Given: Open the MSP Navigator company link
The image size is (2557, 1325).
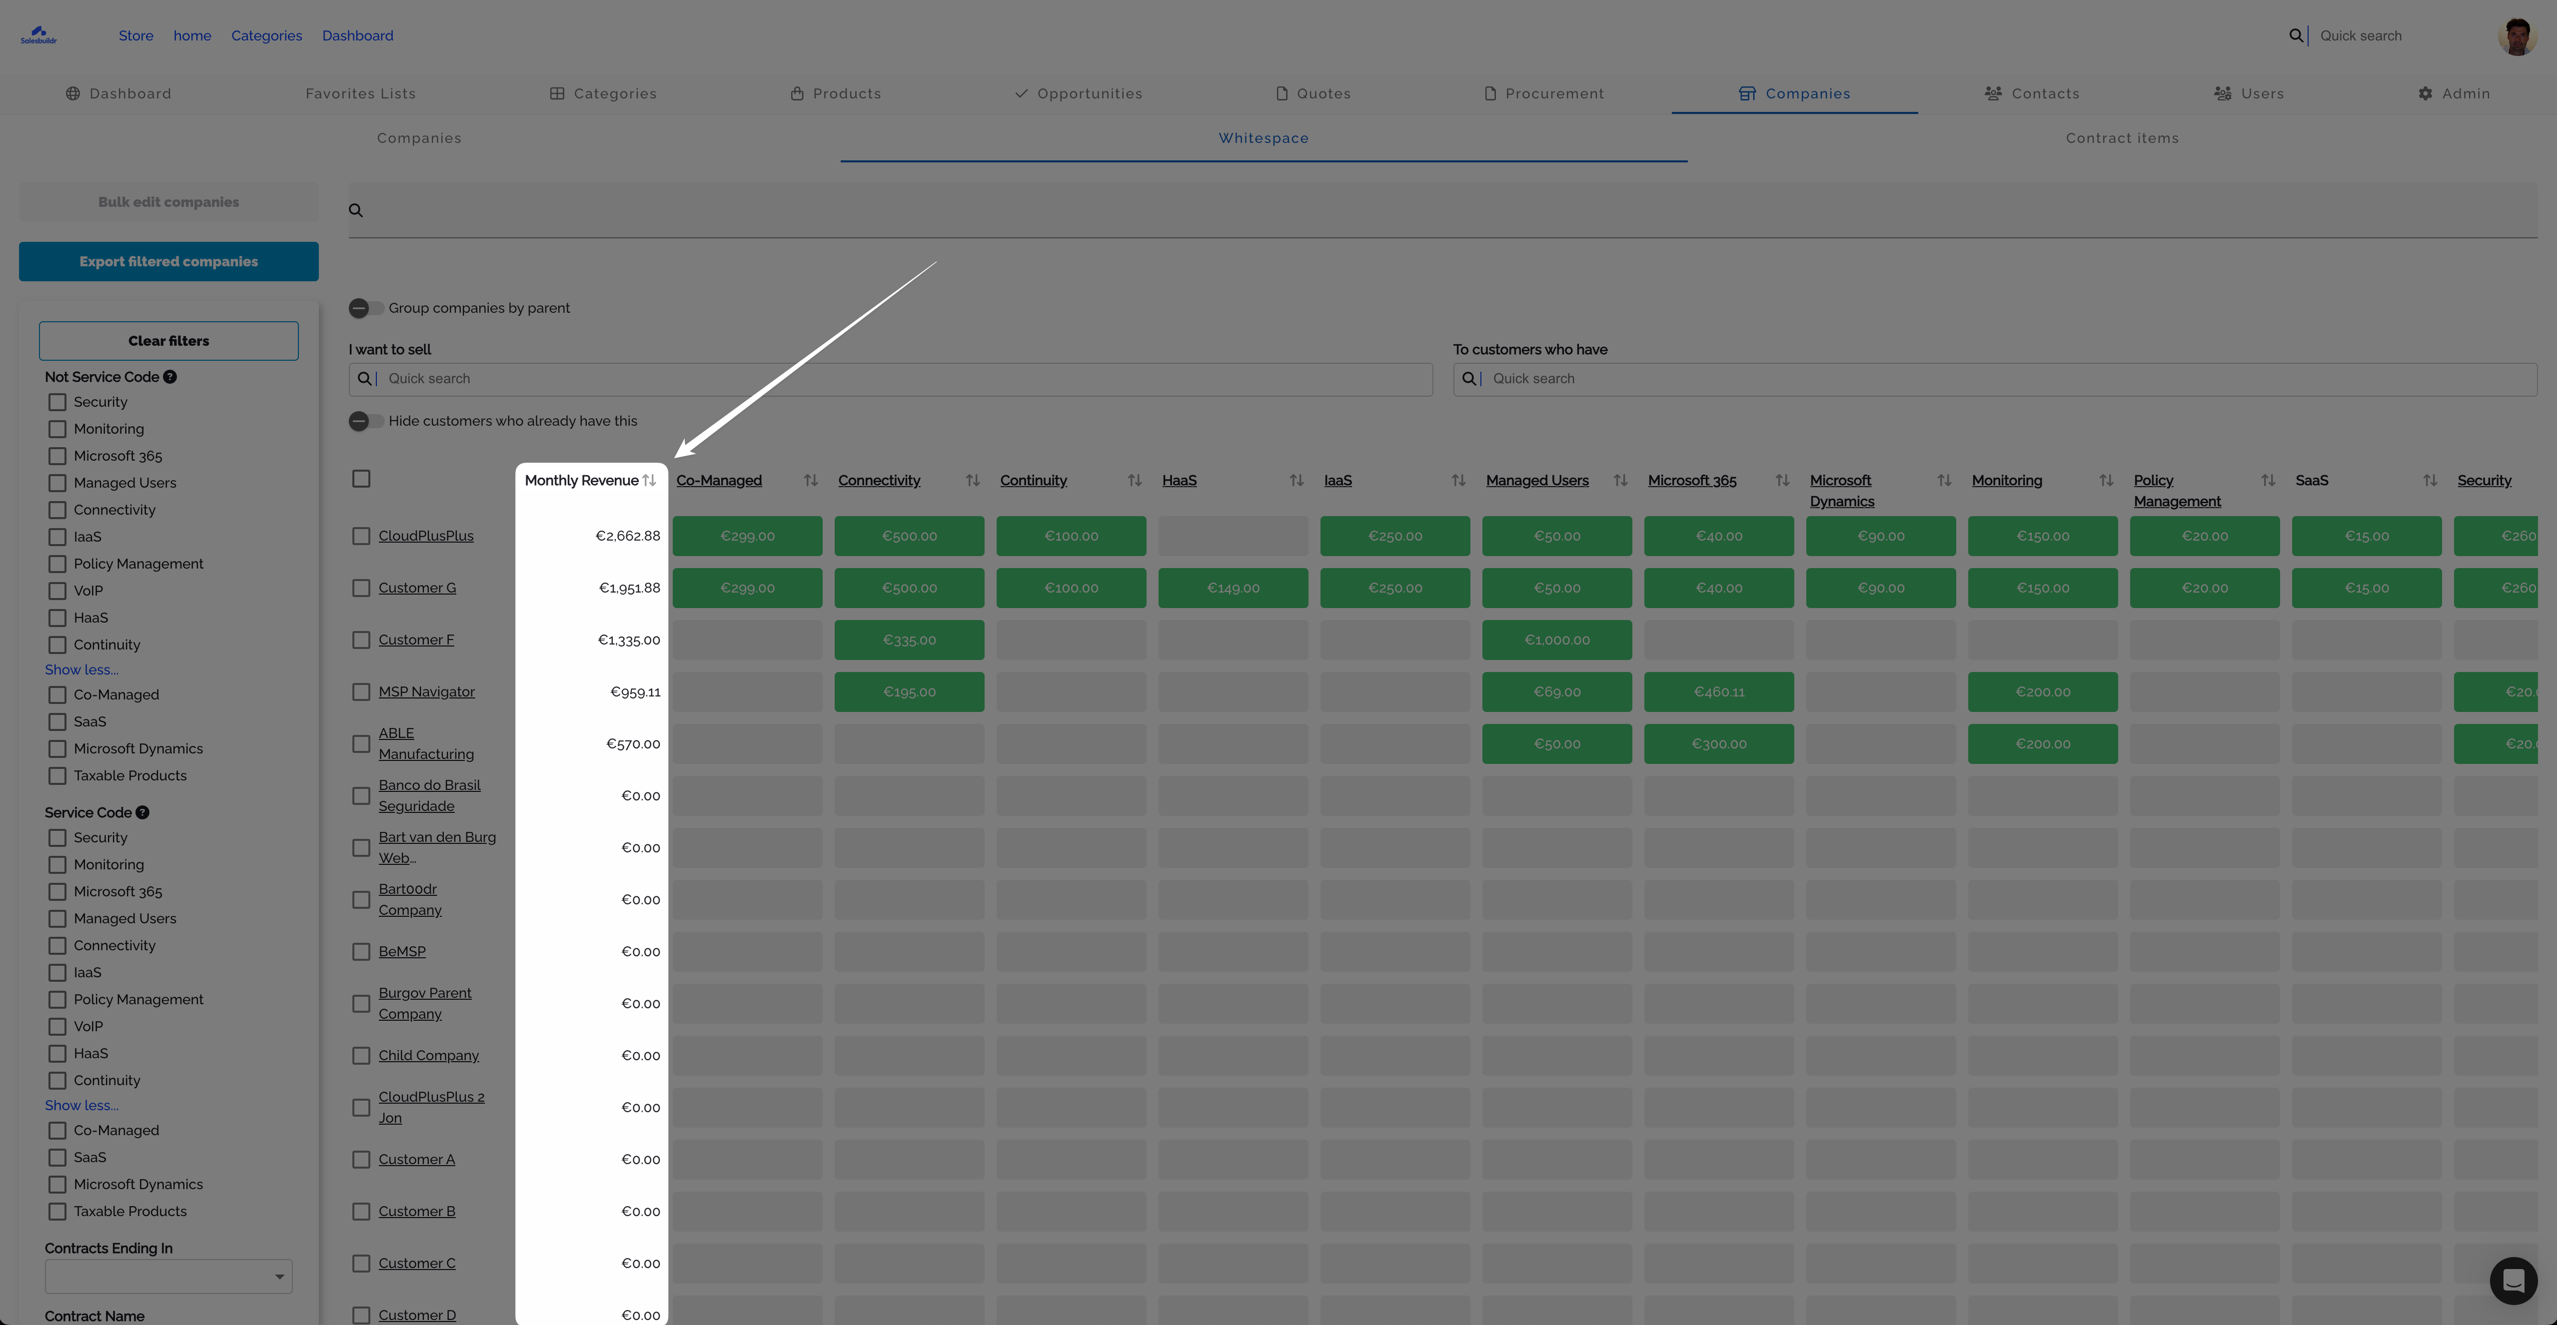Looking at the screenshot, I should pos(427,692).
